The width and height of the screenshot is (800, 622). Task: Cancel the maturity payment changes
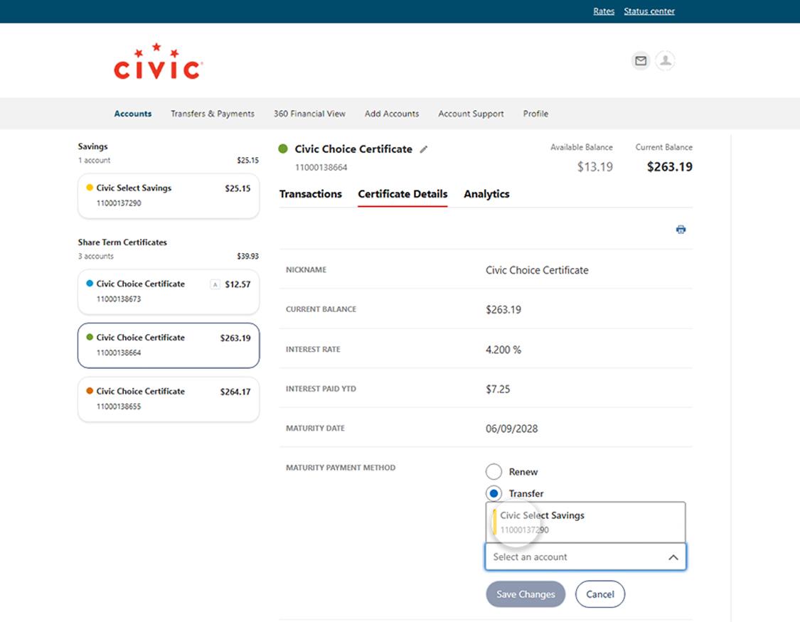point(600,594)
